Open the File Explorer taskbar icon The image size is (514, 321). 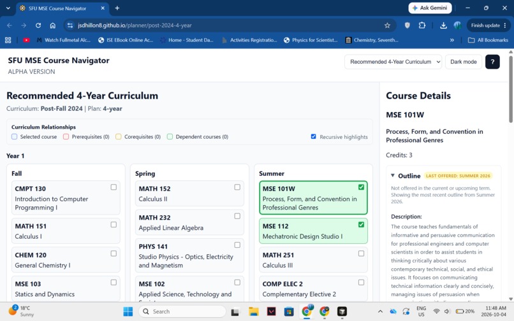[253, 311]
